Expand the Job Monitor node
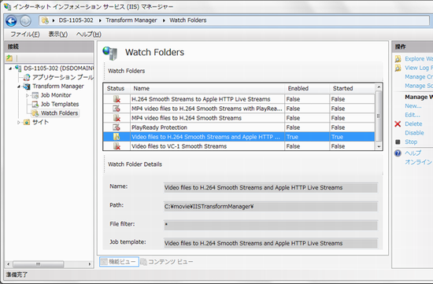The width and height of the screenshot is (433, 284). (x=27, y=95)
